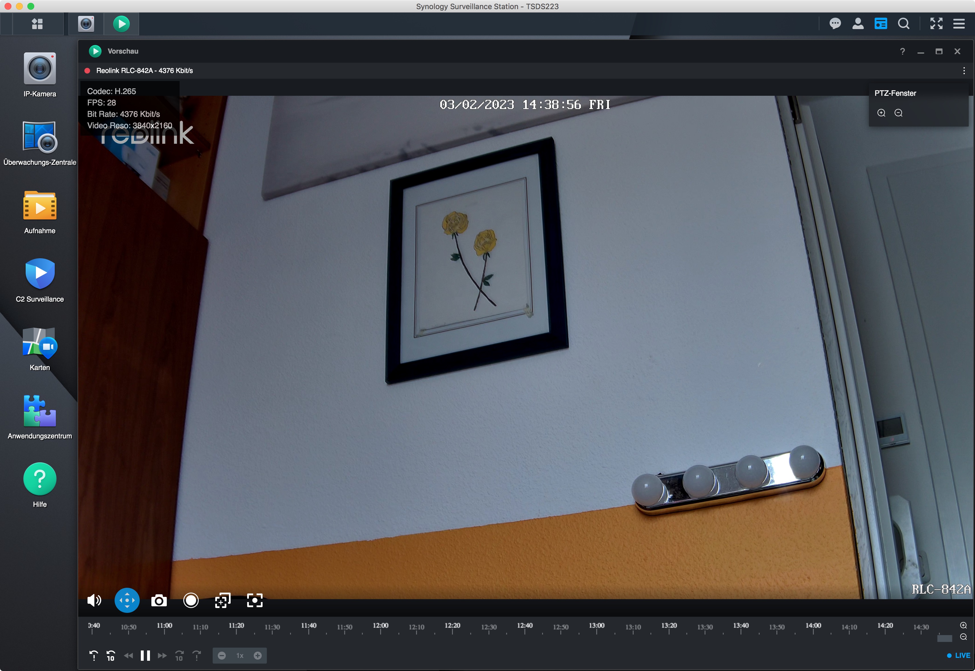Viewport: 975px width, 671px height.
Task: Toggle the digital zoom-in region icon
Action: [223, 601]
